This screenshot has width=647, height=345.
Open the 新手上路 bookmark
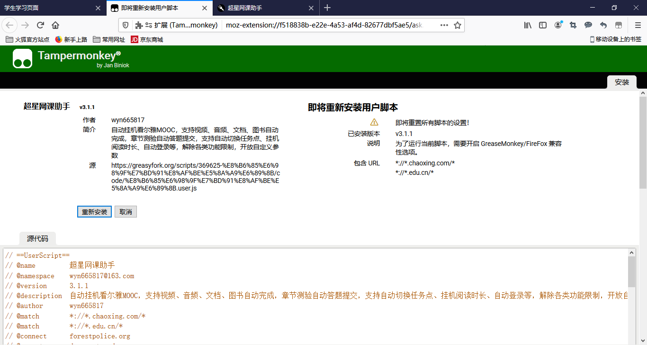(71, 40)
